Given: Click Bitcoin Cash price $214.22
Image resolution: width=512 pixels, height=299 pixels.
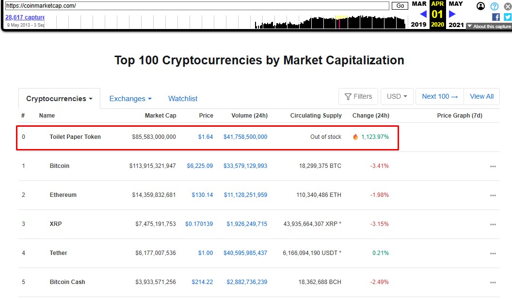Looking at the screenshot, I should click(x=202, y=282).
